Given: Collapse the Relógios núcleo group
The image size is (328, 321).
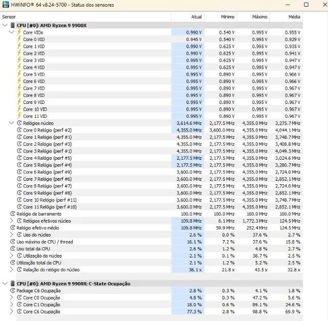Looking at the screenshot, I should pyautogui.click(x=12, y=123).
